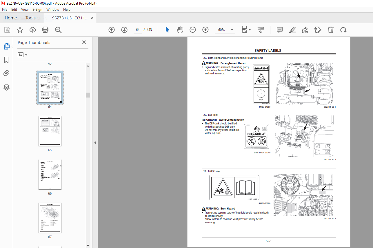Close the 95Z7B+US+ document tab
Screen dimensions: 373x248
point(92,18)
